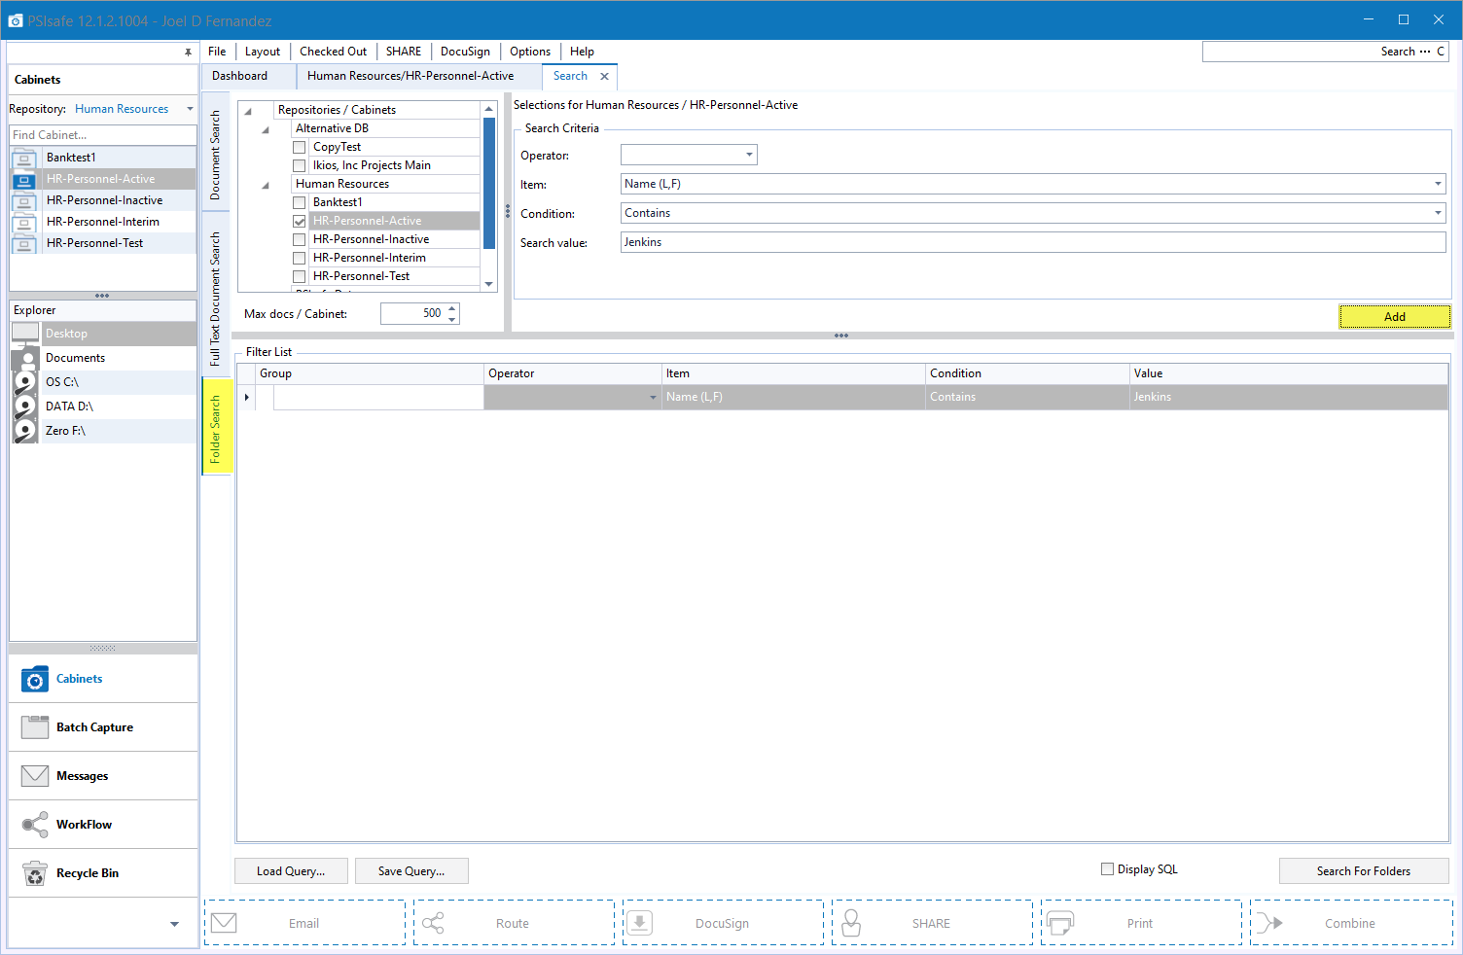The width and height of the screenshot is (1463, 955).
Task: Enable the Display SQL checkbox
Action: pyautogui.click(x=1107, y=868)
